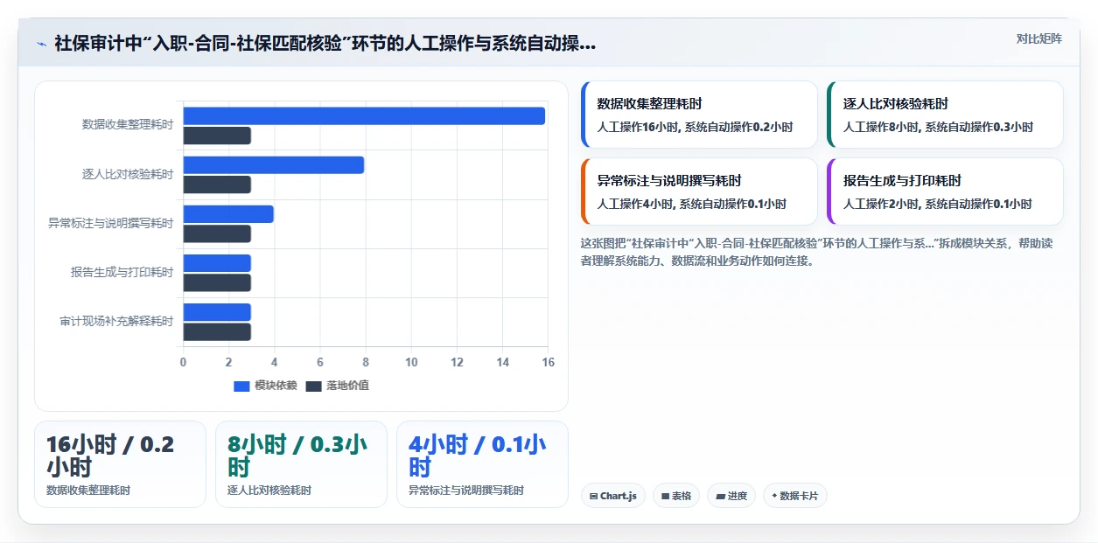Click the text 人工操作2小时, 系统自动操作0.1小时
The width and height of the screenshot is (1098, 543).
(x=937, y=204)
